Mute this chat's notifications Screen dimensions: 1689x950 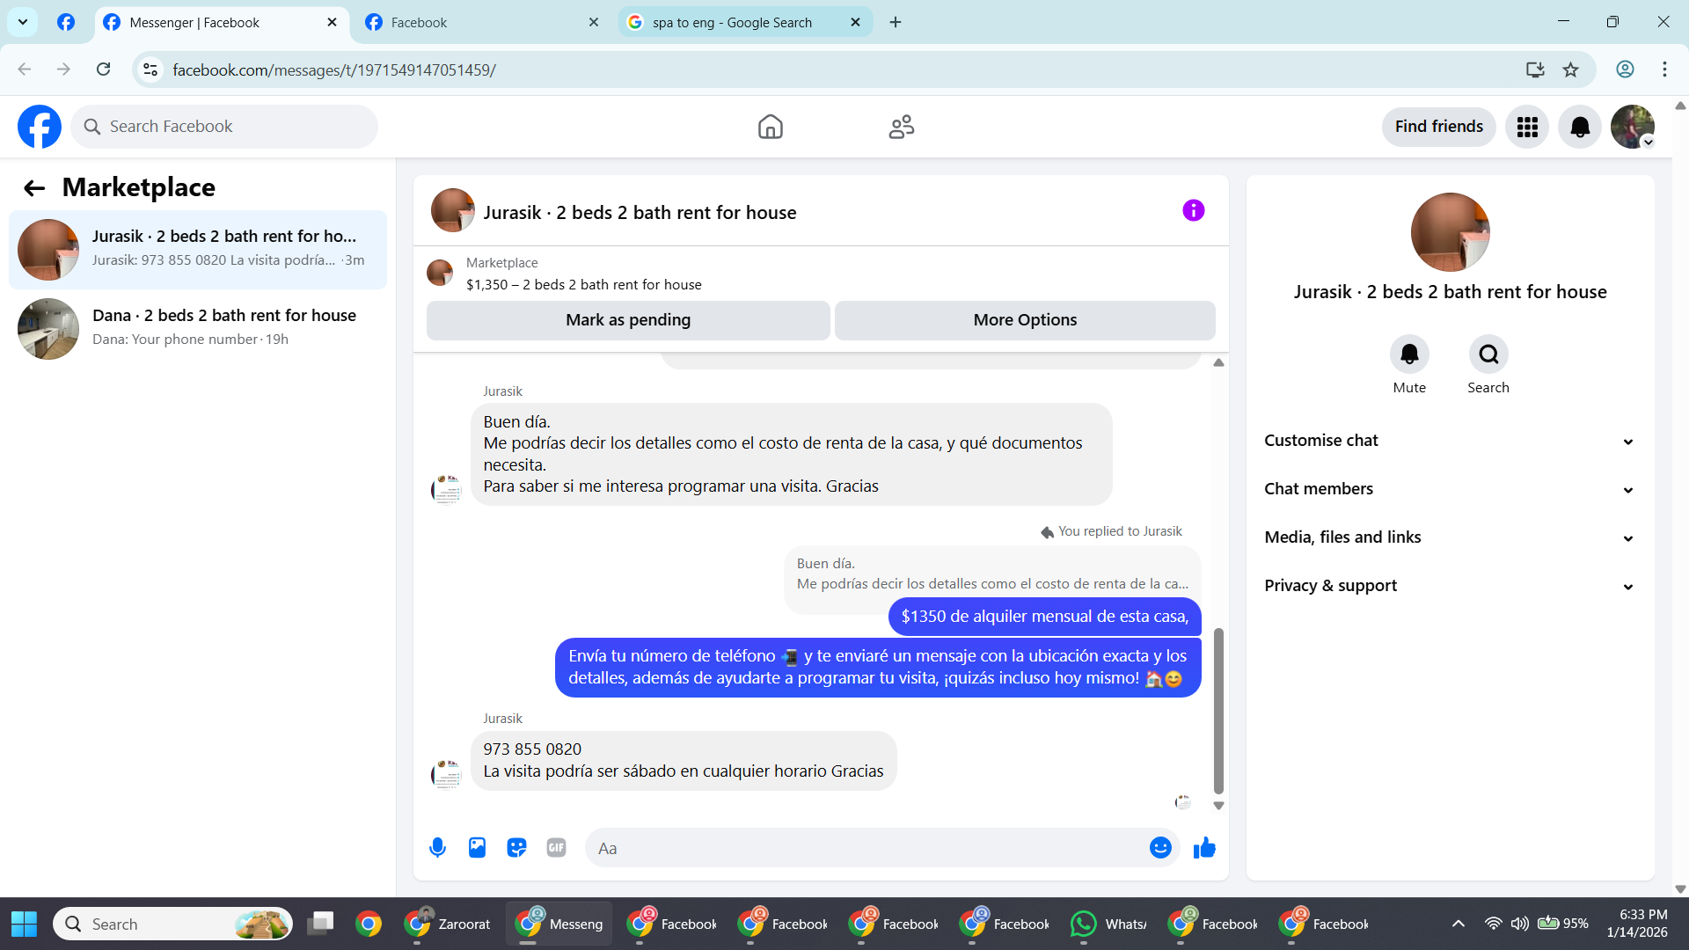click(1409, 354)
